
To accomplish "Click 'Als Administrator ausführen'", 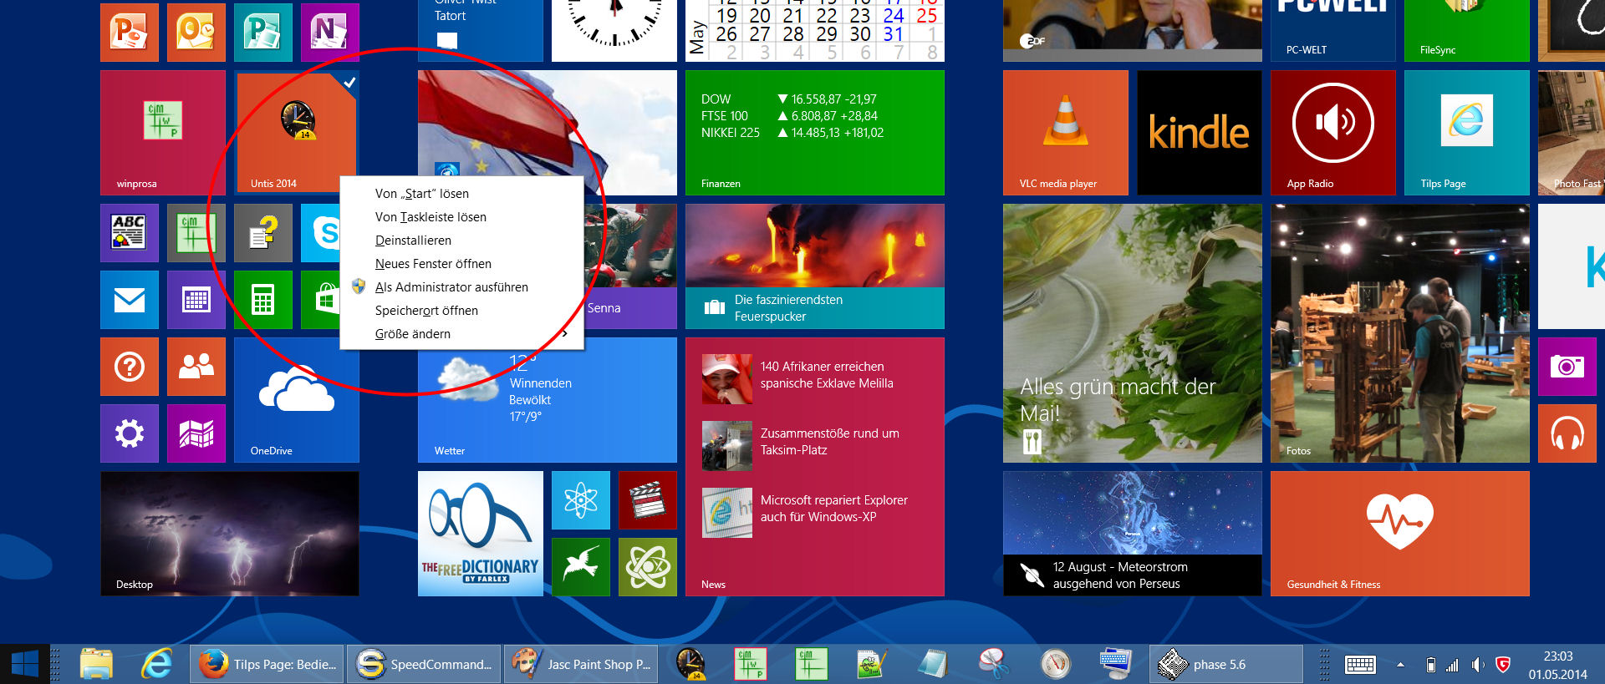I will (x=451, y=287).
